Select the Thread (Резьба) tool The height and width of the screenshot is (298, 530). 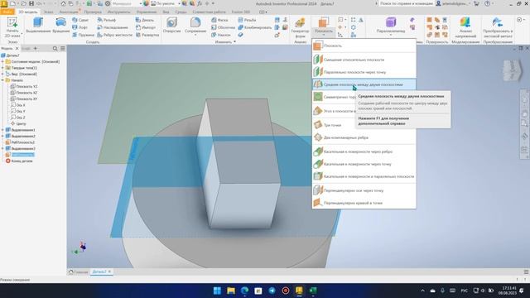247,20
